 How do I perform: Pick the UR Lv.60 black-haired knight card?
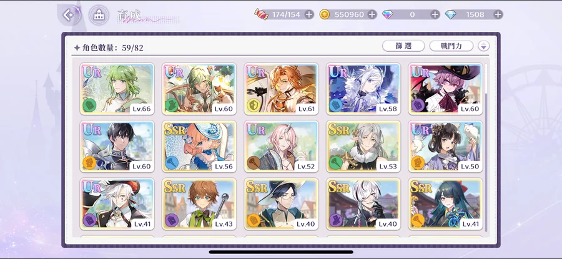pyautogui.click(x=117, y=146)
